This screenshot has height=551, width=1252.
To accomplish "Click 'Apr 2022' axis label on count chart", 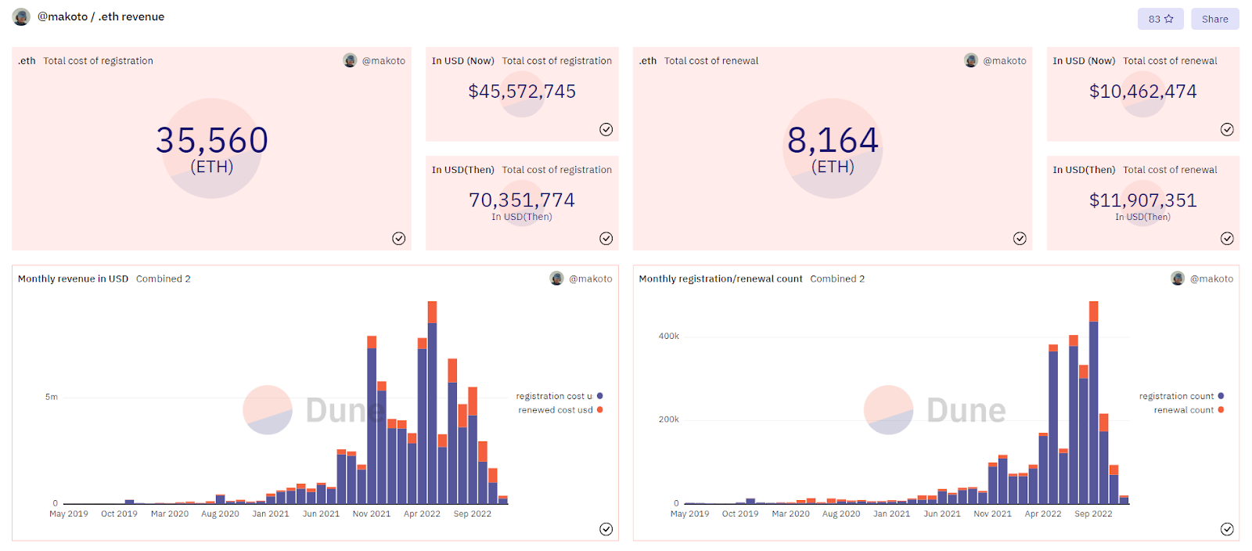I will (1043, 514).
